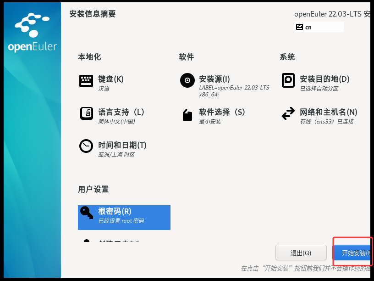The image size is (374, 281).
Task: Click the 退出(Q) quit button
Action: coord(301,253)
